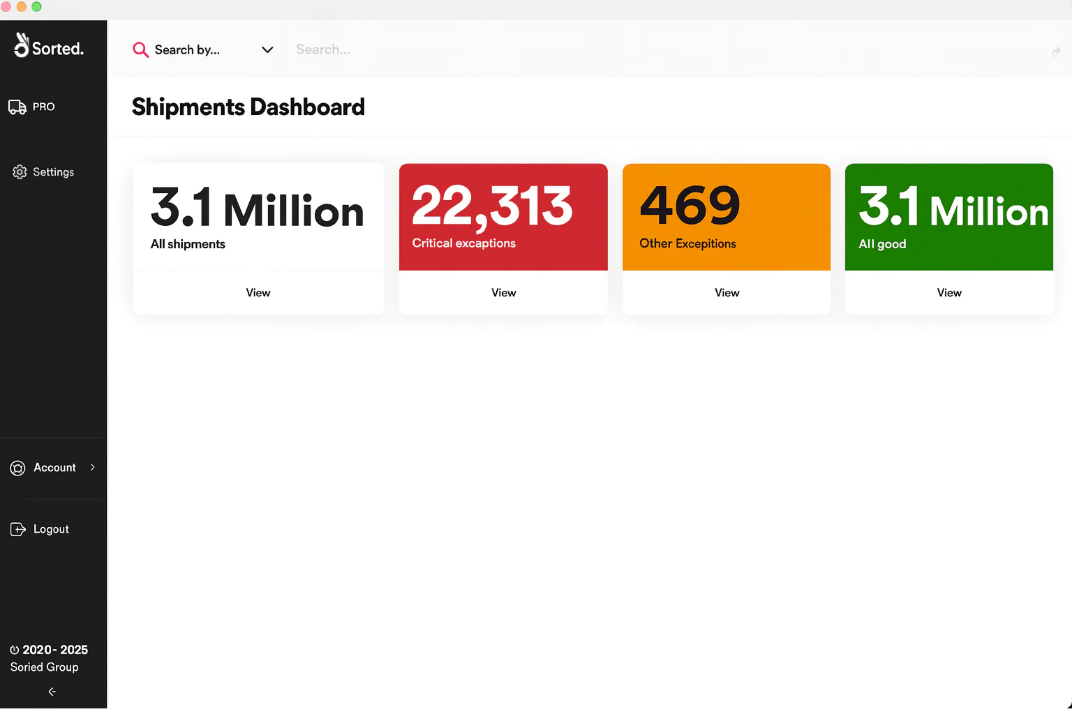Click the Settings gear icon
The height and width of the screenshot is (714, 1072).
click(x=20, y=172)
